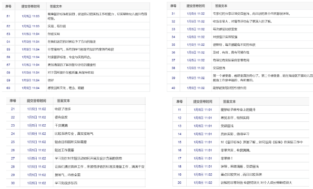The image size is (313, 189).
Task: Select the submit time of row 51
Action: point(30,16)
